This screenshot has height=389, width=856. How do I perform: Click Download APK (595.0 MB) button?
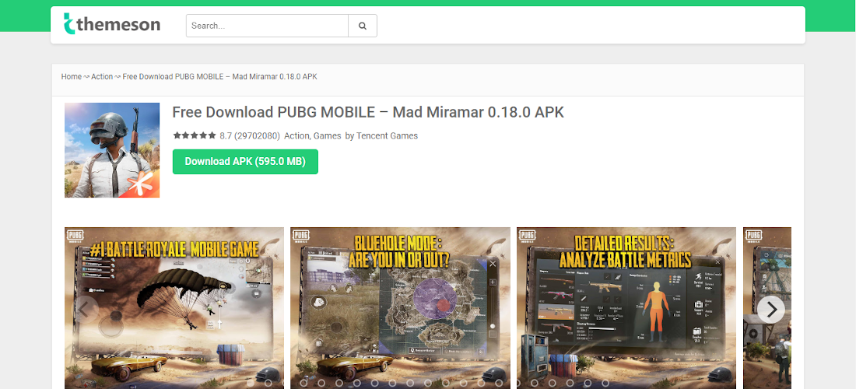(245, 162)
